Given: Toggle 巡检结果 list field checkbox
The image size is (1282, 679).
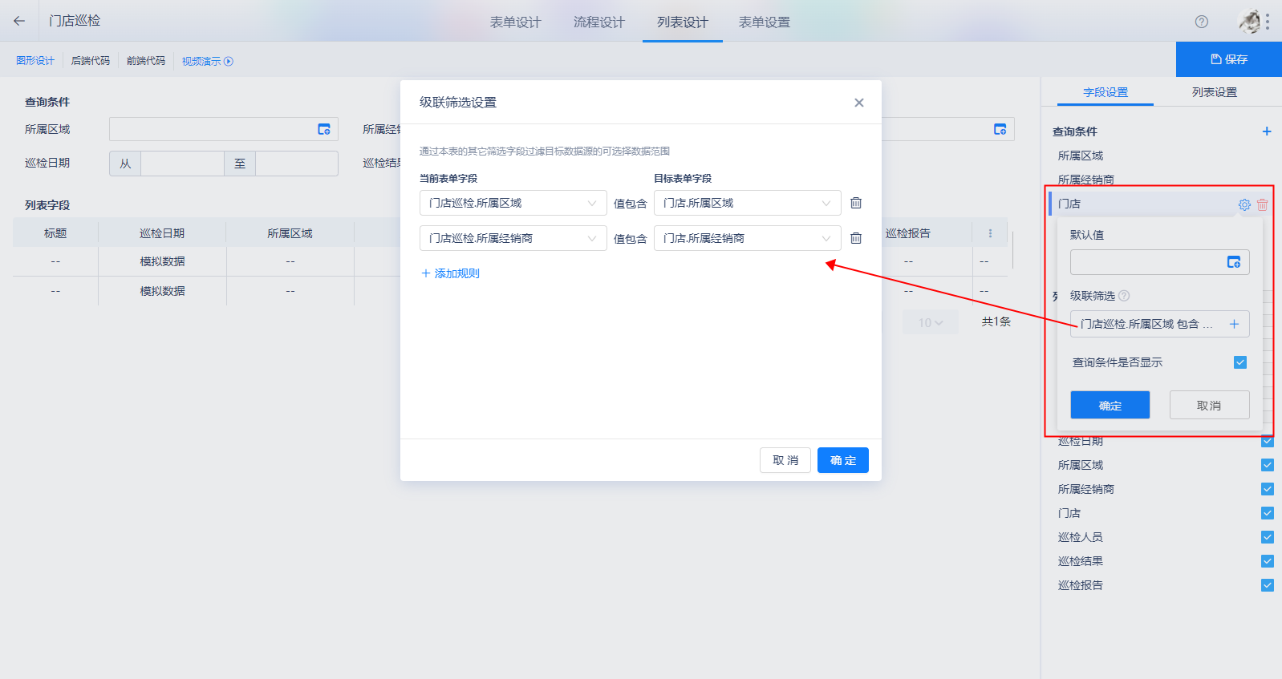Looking at the screenshot, I should click(x=1268, y=561).
